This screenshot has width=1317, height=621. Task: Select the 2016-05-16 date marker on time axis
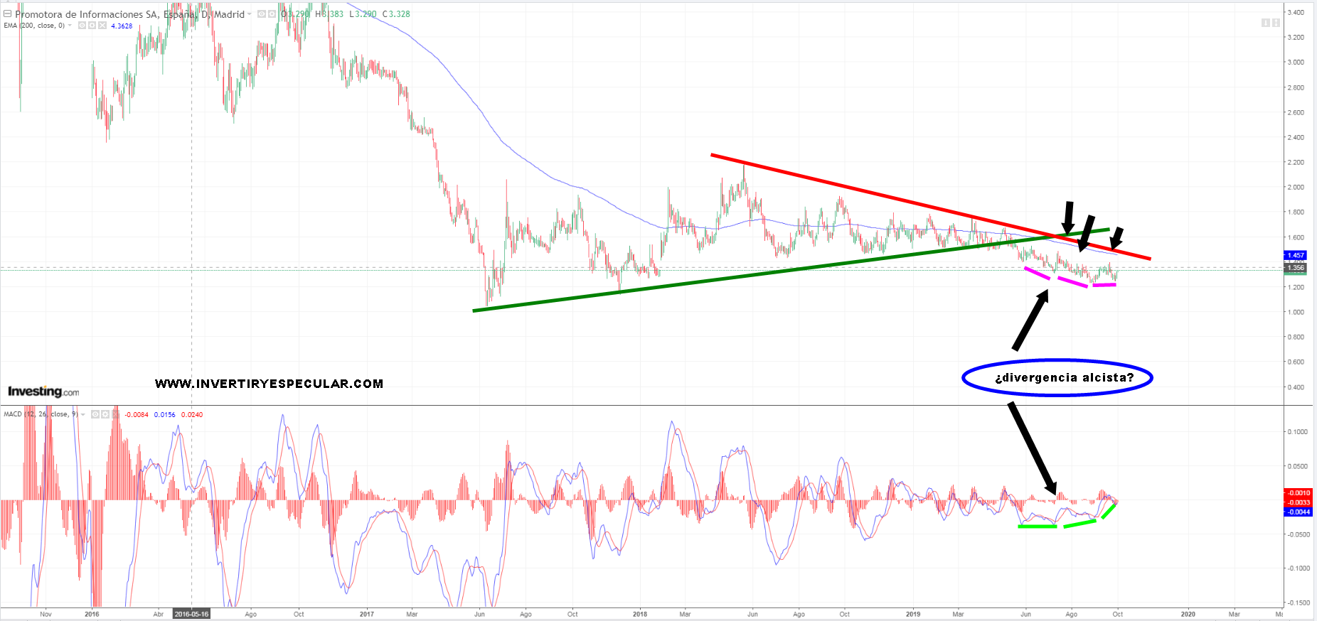(191, 614)
